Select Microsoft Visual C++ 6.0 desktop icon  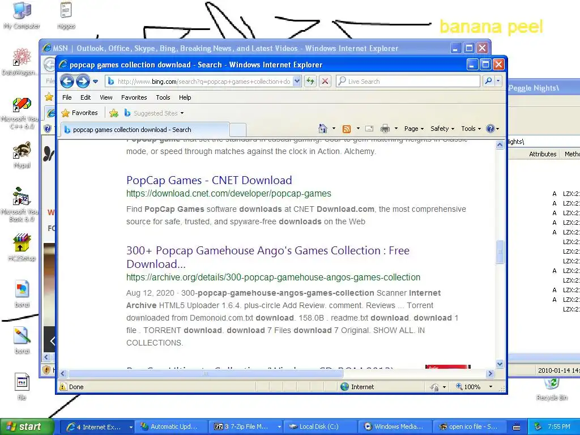(21, 113)
